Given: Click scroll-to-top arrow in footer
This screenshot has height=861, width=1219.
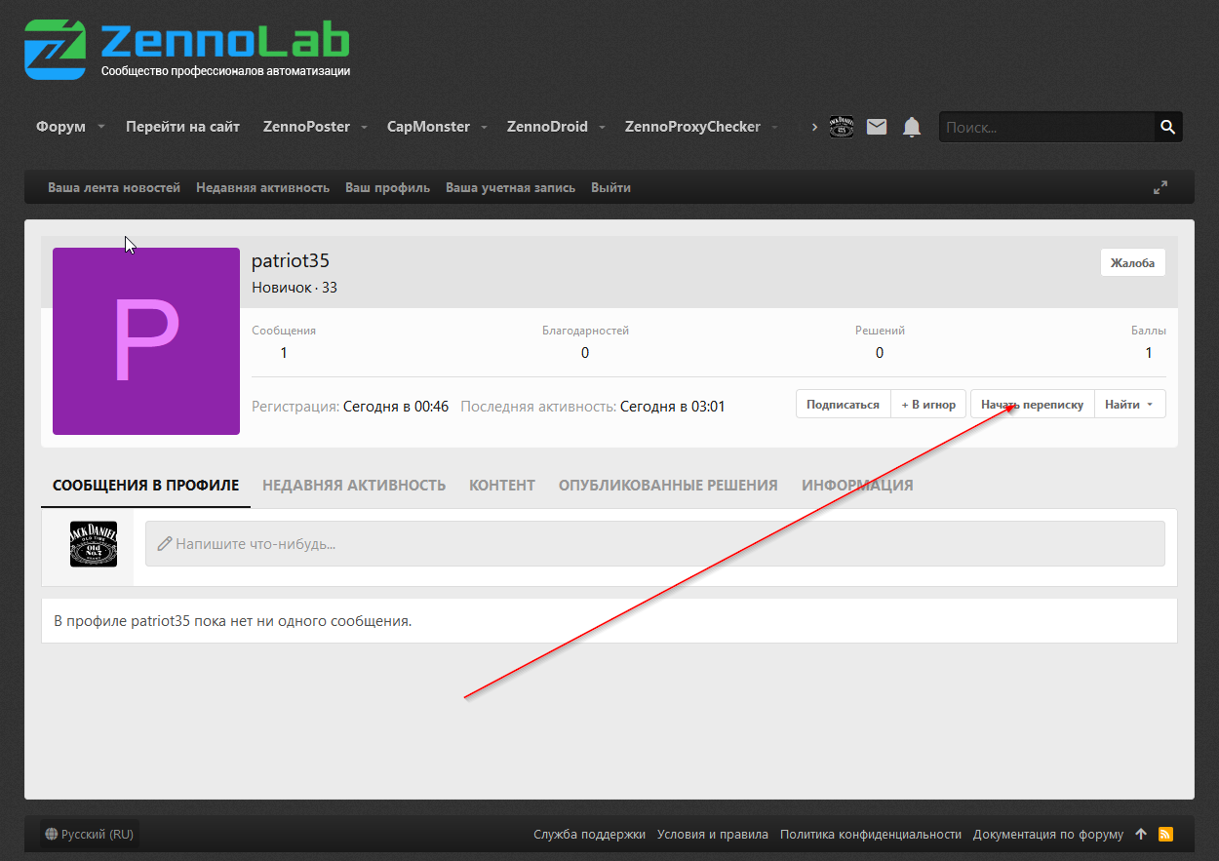Looking at the screenshot, I should [x=1141, y=835].
